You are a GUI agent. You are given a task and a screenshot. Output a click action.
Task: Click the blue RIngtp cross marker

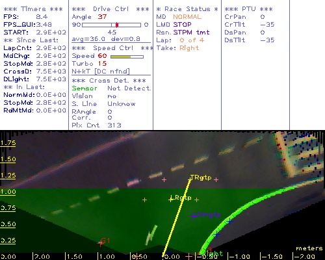click(194, 216)
